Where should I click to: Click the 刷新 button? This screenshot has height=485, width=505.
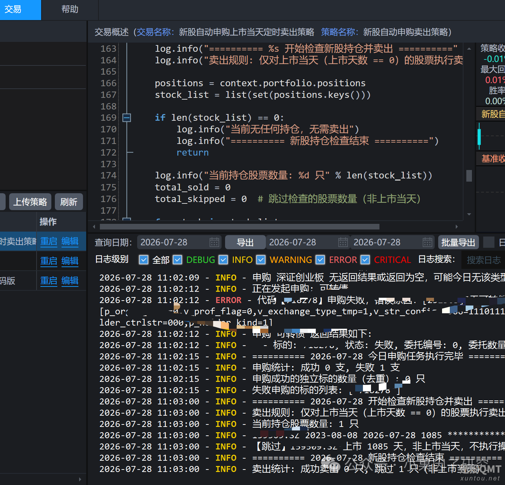[x=69, y=202]
